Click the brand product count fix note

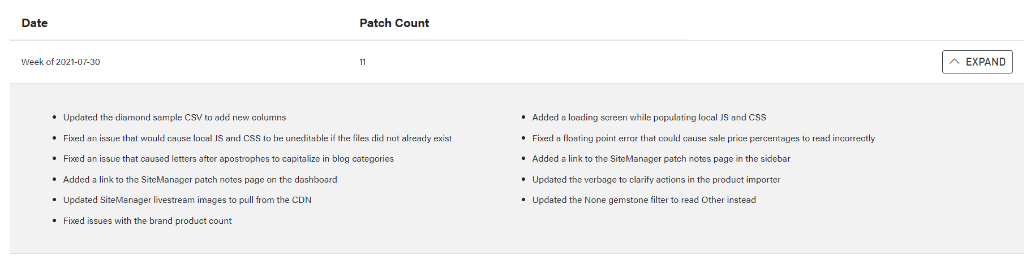147,221
